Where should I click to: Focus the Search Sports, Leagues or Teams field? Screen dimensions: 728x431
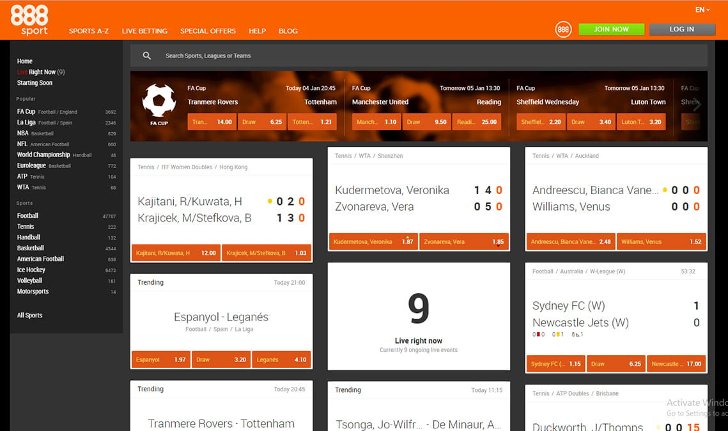point(419,56)
